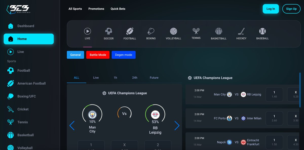Screen dimensions: 304x150
Task: Select the 1h filter tab
Action: coord(115,78)
